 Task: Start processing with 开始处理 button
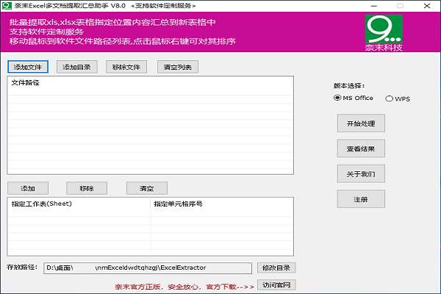point(360,123)
